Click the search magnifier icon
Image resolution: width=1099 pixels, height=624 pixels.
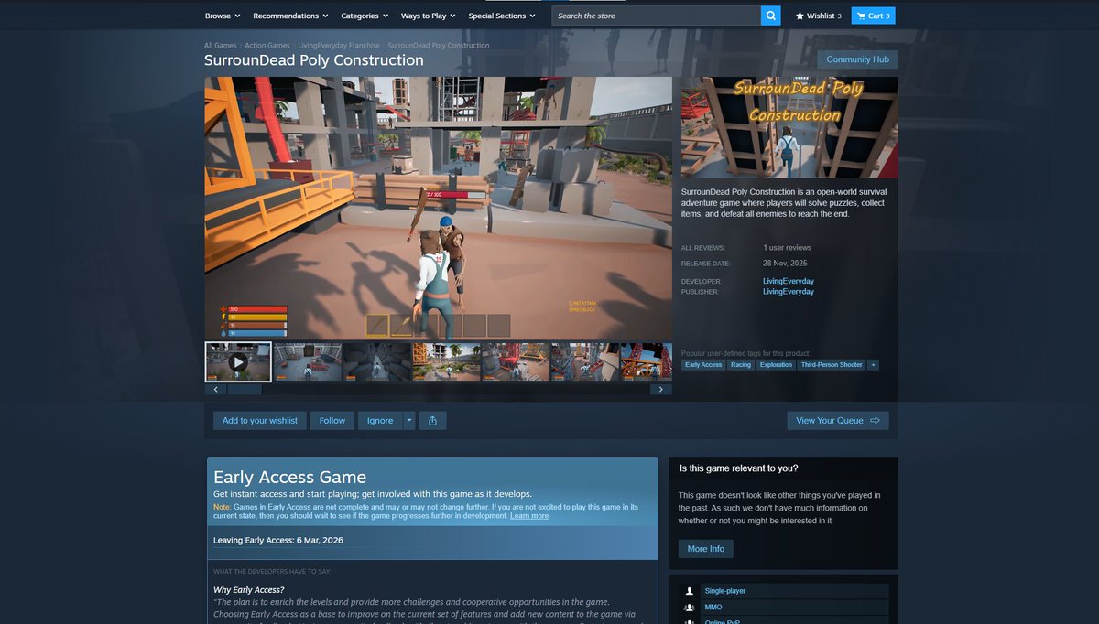tap(770, 16)
